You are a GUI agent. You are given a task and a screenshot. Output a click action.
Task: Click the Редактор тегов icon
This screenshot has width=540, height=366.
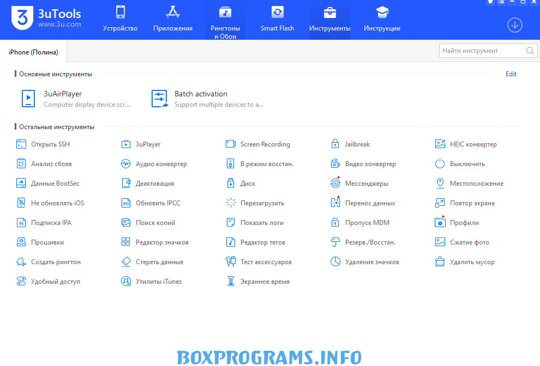pos(230,242)
